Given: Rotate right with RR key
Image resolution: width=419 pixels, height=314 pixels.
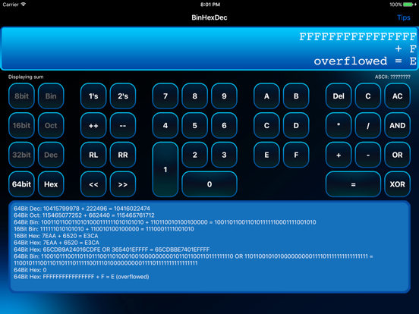Looking at the screenshot, I should tap(123, 155).
